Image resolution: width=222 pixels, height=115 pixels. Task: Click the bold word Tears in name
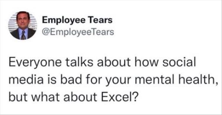(100, 20)
